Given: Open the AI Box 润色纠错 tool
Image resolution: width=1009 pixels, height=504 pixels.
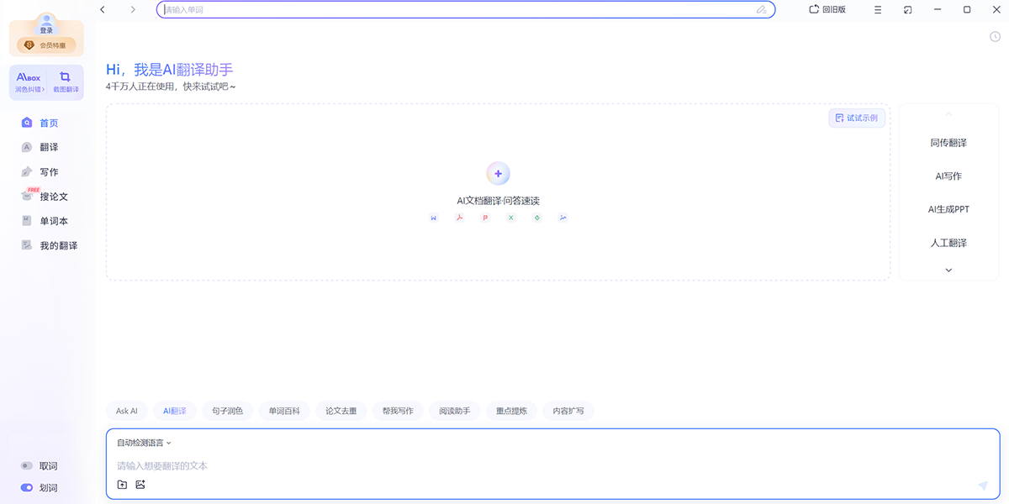Looking at the screenshot, I should (29, 81).
